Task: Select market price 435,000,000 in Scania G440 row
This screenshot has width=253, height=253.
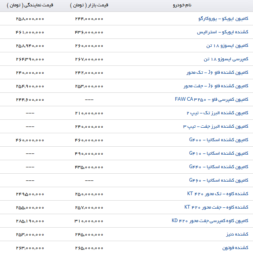Action: coord(89,167)
